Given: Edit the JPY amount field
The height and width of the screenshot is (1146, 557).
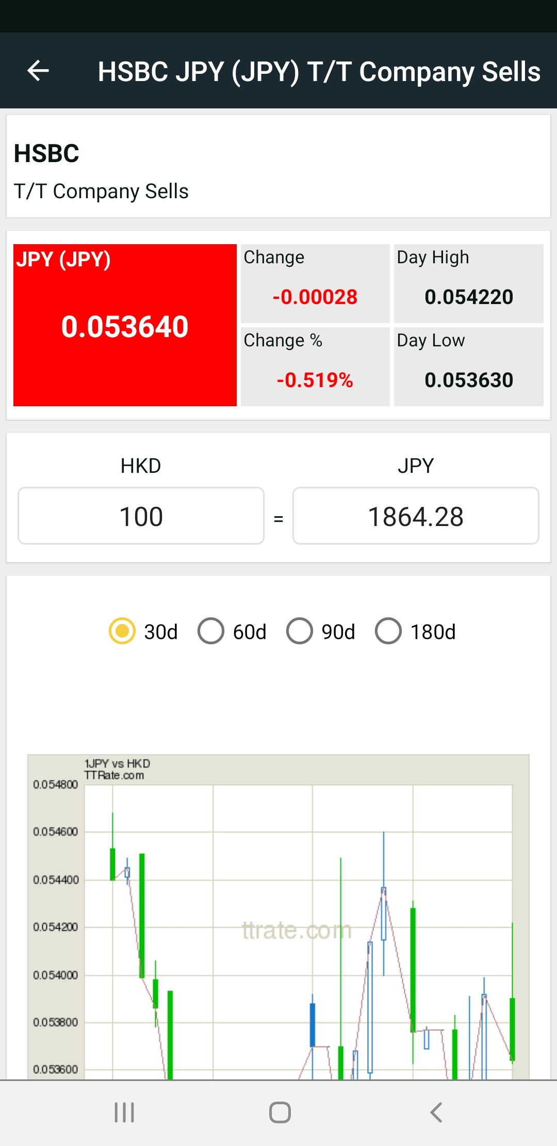Looking at the screenshot, I should [416, 516].
